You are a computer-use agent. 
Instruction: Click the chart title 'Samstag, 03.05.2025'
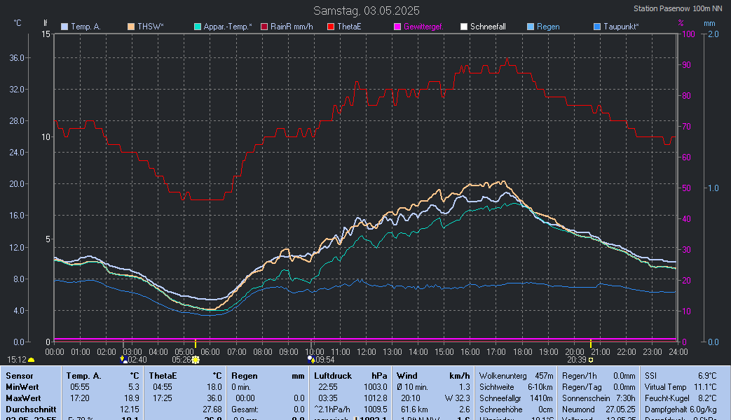pos(367,10)
